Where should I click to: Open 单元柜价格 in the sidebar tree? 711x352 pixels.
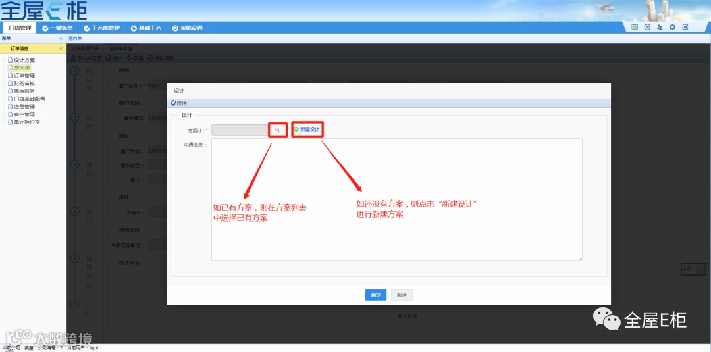[x=24, y=122]
